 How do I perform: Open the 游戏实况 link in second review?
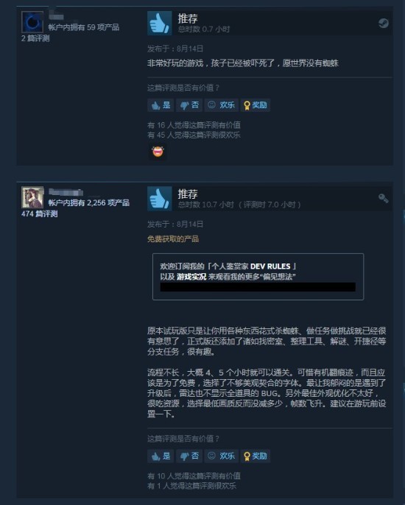[191, 277]
